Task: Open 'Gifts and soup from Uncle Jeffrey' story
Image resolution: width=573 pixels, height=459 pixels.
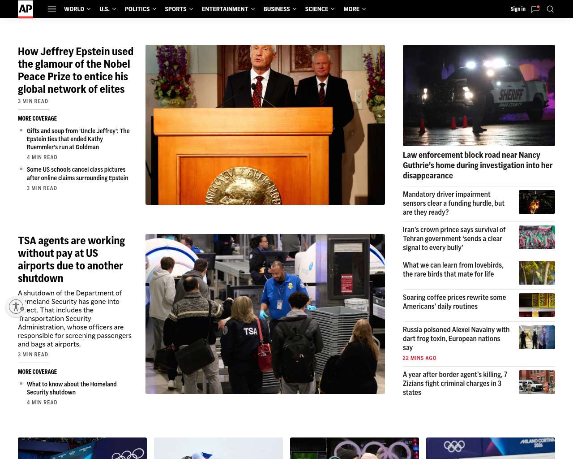Action: pyautogui.click(x=78, y=139)
